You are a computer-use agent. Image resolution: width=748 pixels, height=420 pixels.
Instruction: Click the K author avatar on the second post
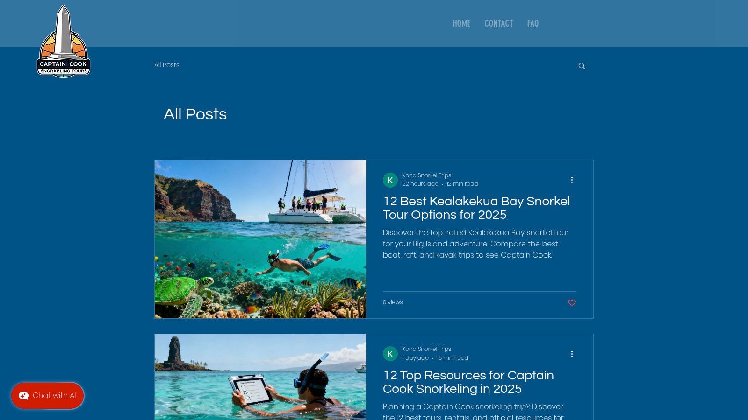[390, 354]
